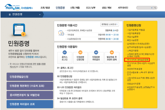Click the 민원증명 document icon illustration
This screenshot has width=165, height=110.
(x=19, y=30)
